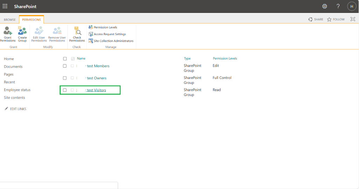This screenshot has height=189, width=359.
Task: Select the Permissions tab
Action: point(31,20)
